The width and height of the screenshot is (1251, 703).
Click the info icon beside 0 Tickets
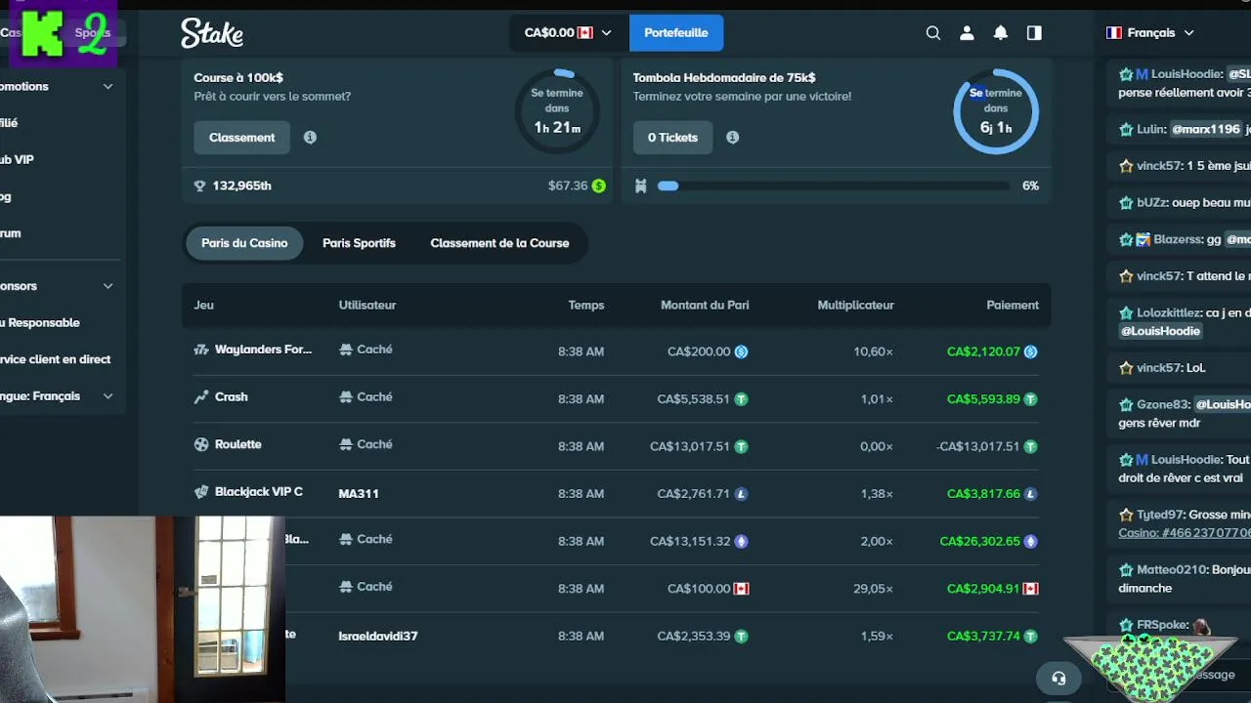point(732,138)
